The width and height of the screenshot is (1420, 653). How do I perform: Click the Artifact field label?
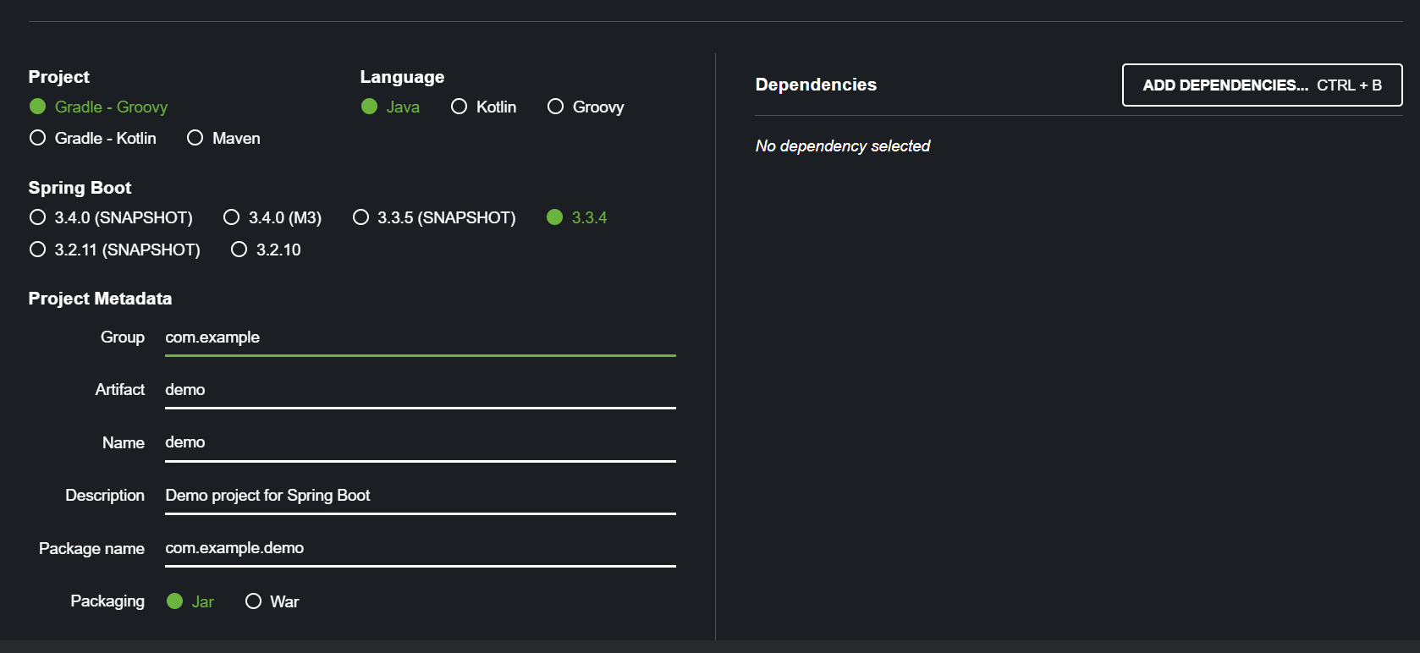tap(119, 389)
